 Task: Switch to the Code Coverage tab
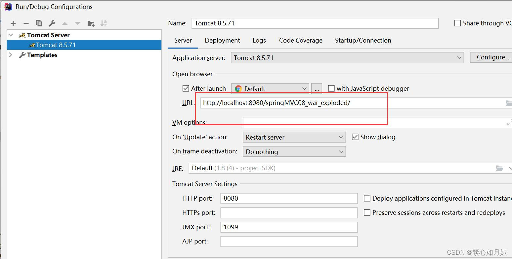pos(301,40)
